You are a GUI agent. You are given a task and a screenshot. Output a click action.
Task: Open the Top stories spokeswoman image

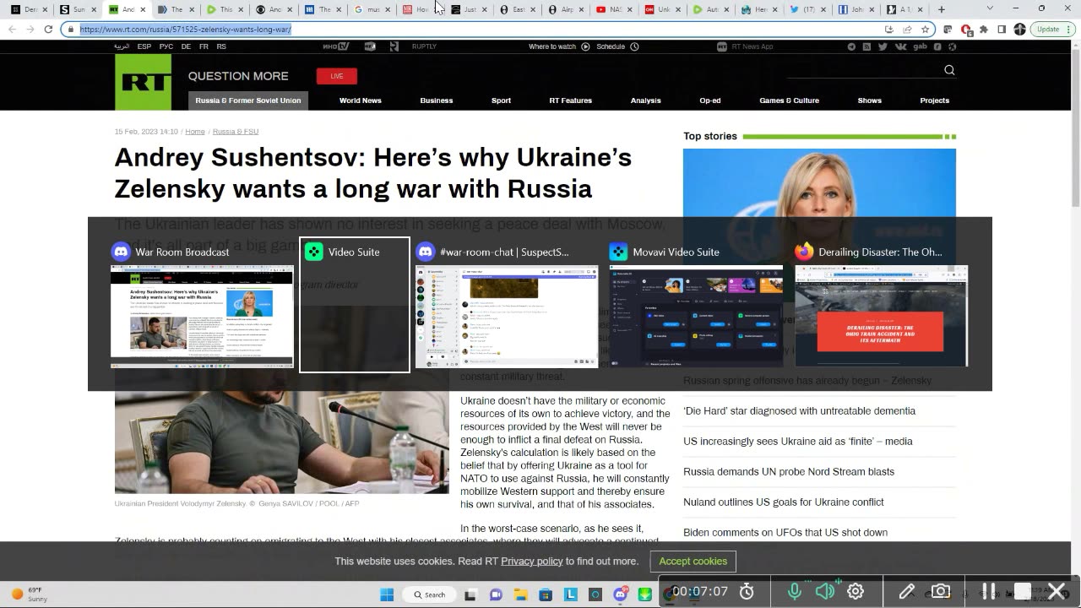[x=819, y=183]
